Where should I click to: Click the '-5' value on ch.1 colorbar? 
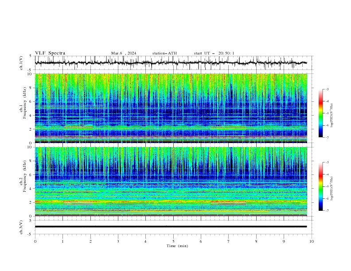[x=327, y=113]
